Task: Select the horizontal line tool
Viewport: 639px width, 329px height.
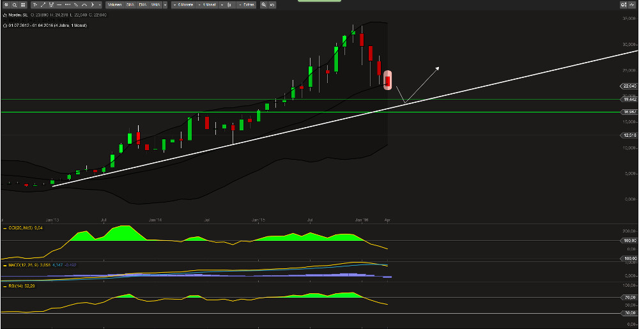Action: (x=59, y=5)
